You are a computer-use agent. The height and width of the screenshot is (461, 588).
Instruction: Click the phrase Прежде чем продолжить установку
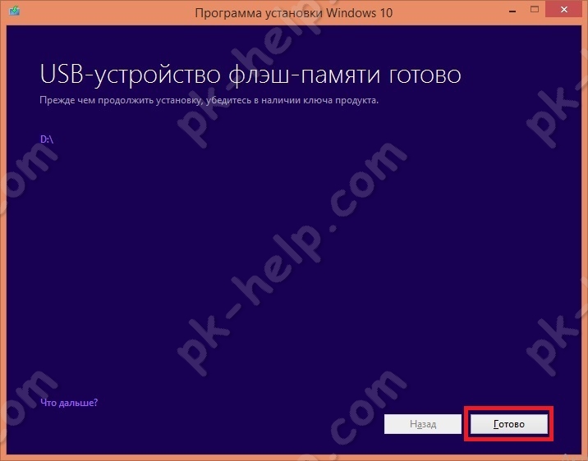coord(121,100)
